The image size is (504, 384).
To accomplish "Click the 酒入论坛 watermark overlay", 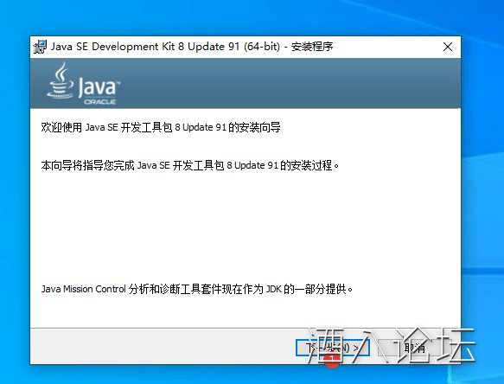I will tap(391, 346).
